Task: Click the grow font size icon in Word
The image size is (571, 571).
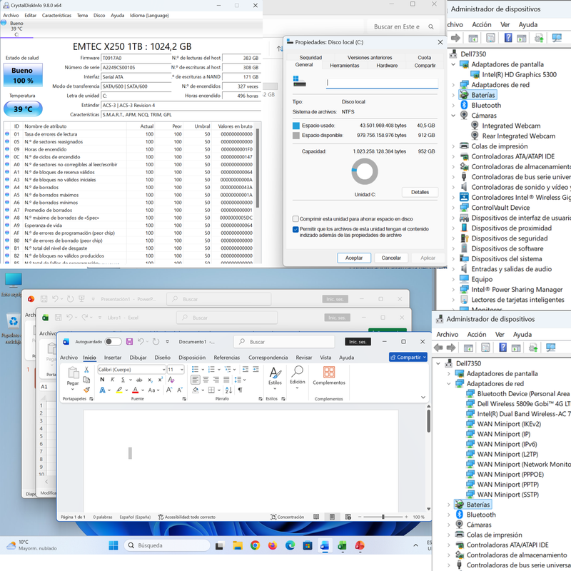Action: tap(169, 390)
